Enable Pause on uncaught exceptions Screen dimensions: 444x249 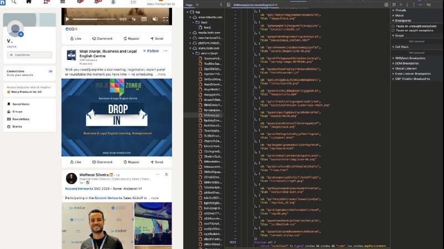coord(393,26)
